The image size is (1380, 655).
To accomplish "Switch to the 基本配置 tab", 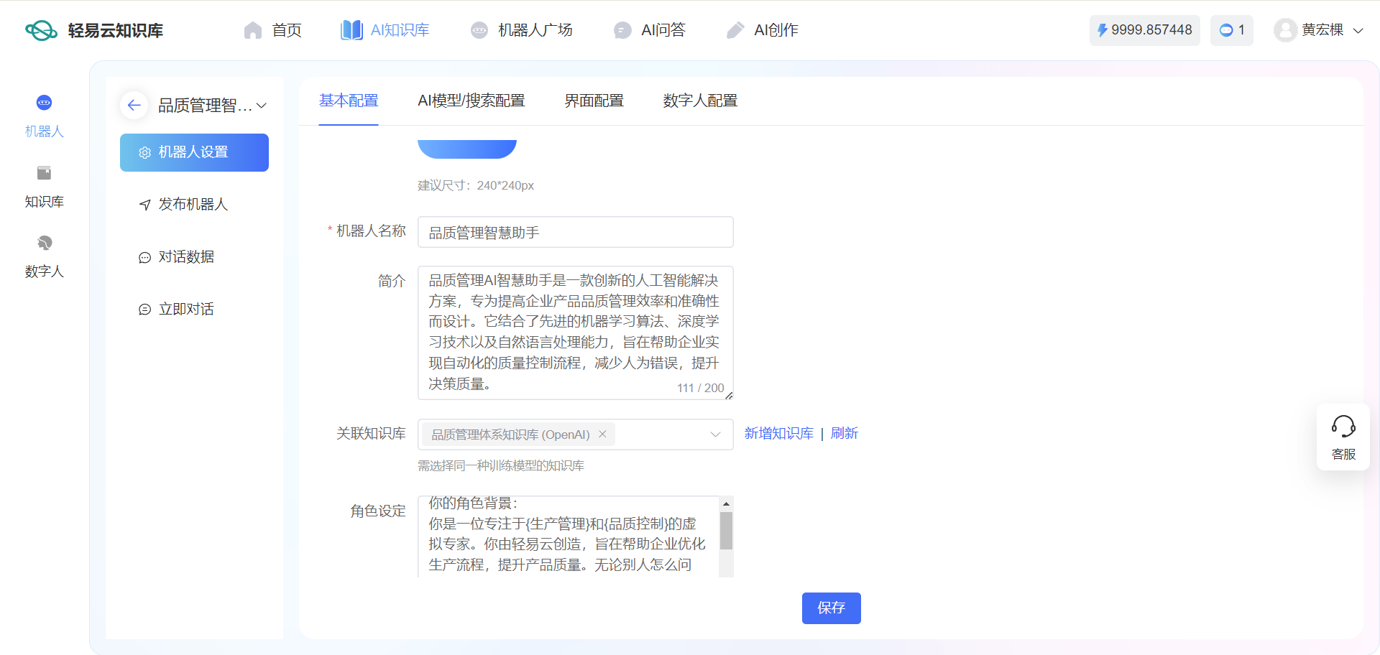I will (349, 101).
